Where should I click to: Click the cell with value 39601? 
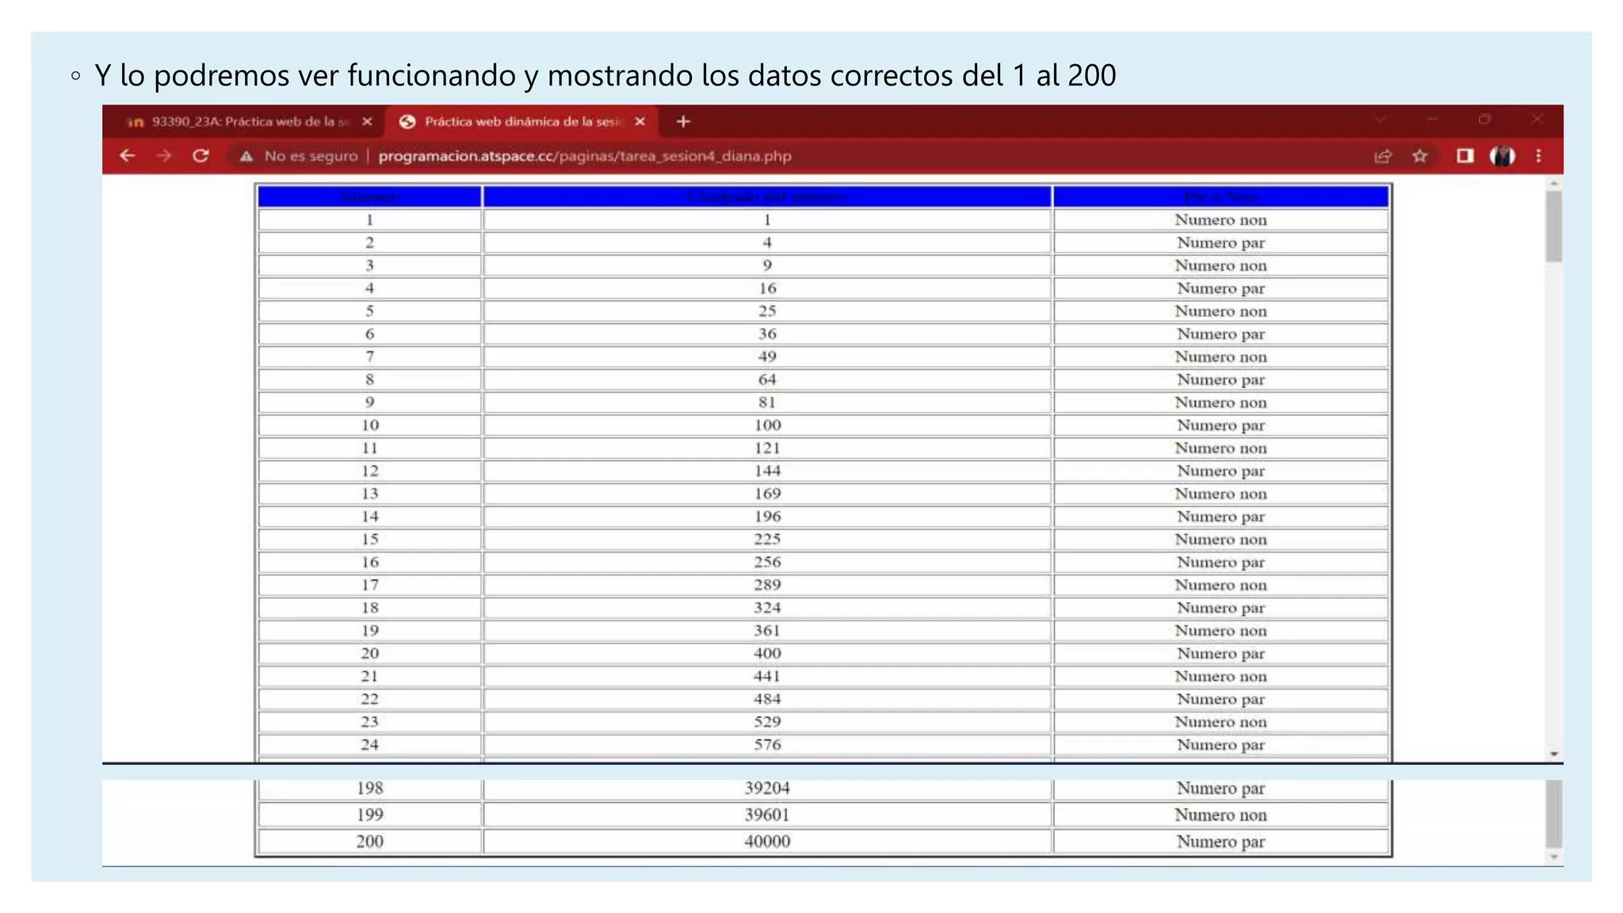point(767,815)
